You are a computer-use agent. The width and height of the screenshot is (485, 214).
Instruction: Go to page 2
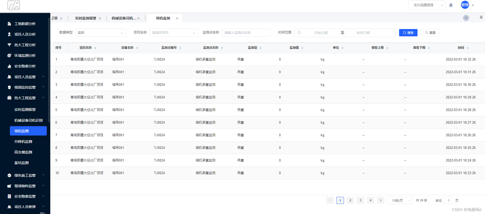pos(350,200)
